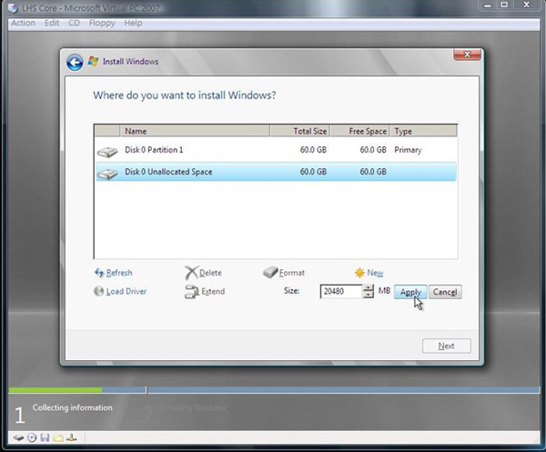546x452 pixels.
Task: Increase size with the spinner up arrow
Action: pyautogui.click(x=368, y=287)
